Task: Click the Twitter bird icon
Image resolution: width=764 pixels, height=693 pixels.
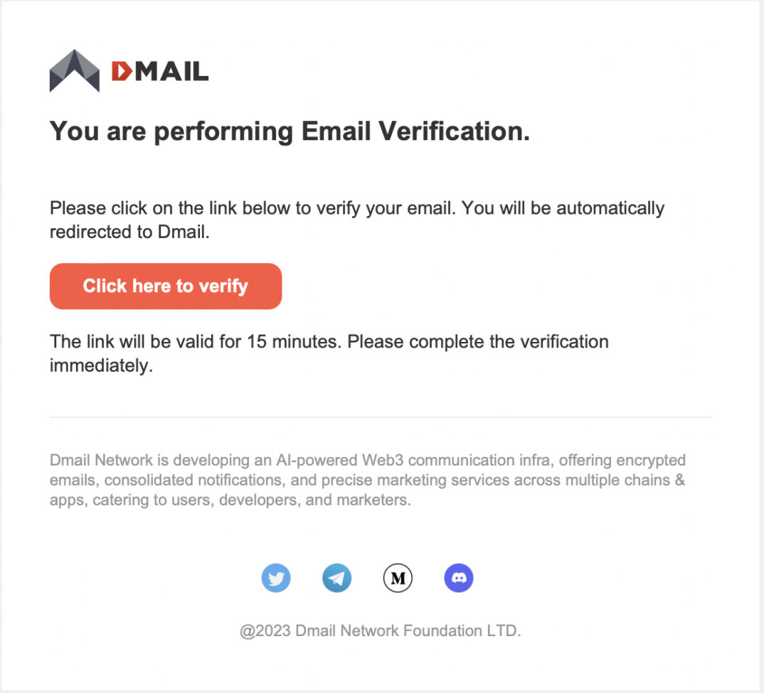Action: (276, 579)
